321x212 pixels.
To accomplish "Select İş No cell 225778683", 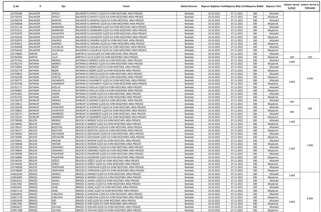I will tap(16, 54).
